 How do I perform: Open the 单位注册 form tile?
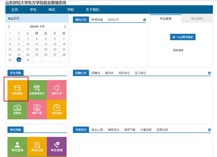click(x=37, y=147)
